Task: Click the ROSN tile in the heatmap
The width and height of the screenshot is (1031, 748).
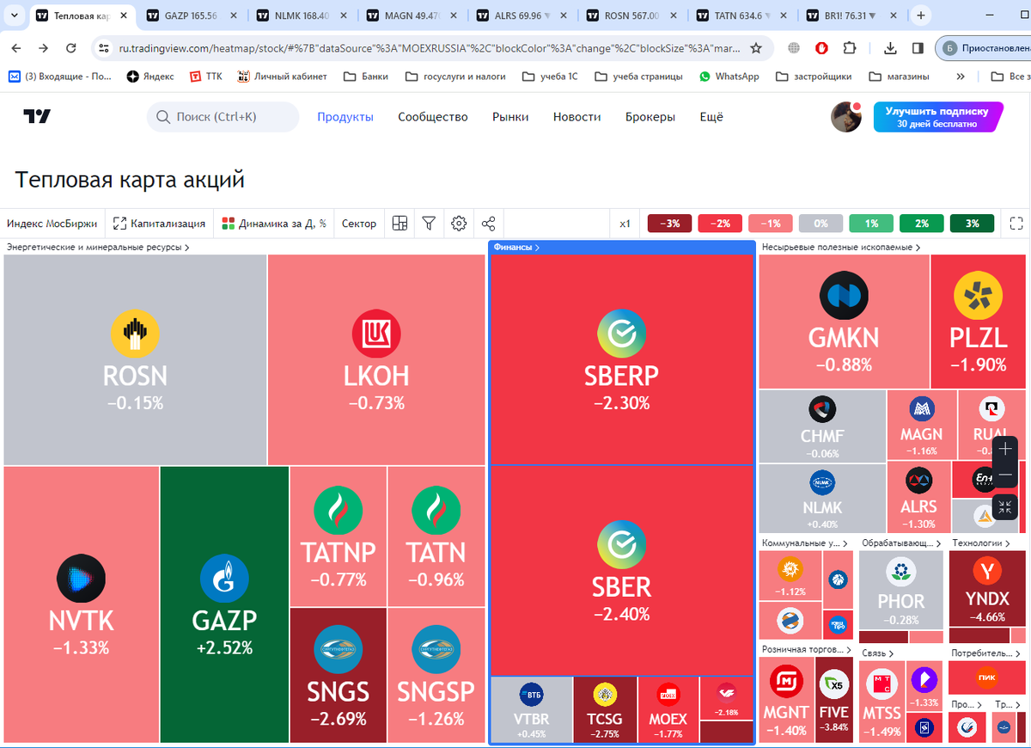Action: click(135, 360)
